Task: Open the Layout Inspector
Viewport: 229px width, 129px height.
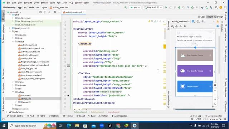Action: tap(213, 116)
